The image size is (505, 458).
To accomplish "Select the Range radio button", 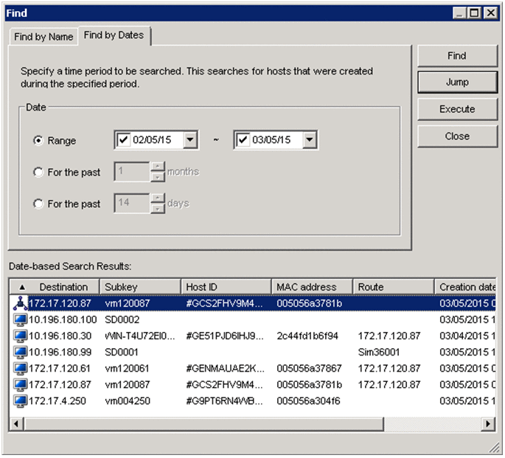I will click(x=38, y=141).
